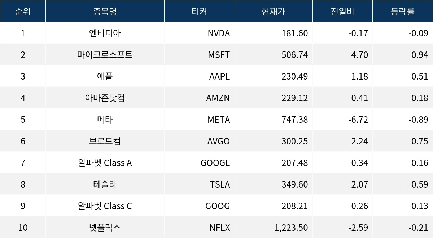Open 알파벳 Class A stock name
Screen dimensions: 433x238
point(105,163)
